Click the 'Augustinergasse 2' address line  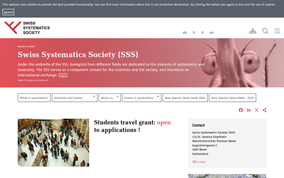pos(204,145)
